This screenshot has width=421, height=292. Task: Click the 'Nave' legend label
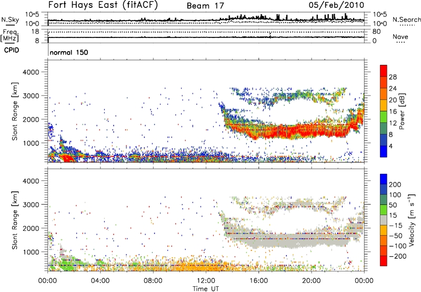[x=400, y=36]
